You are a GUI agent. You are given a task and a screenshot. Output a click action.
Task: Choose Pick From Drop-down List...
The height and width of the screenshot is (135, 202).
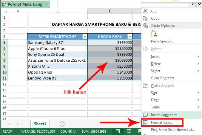point(173,130)
